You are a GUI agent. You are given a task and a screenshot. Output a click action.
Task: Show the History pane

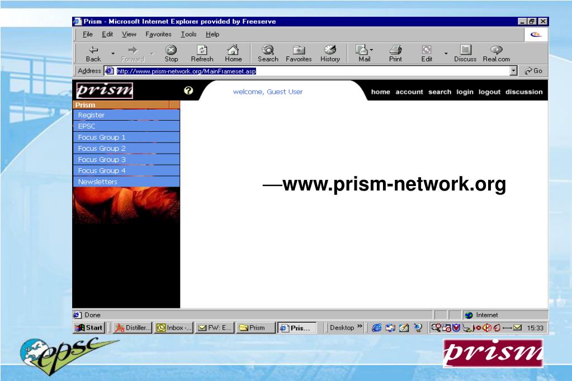(330, 53)
